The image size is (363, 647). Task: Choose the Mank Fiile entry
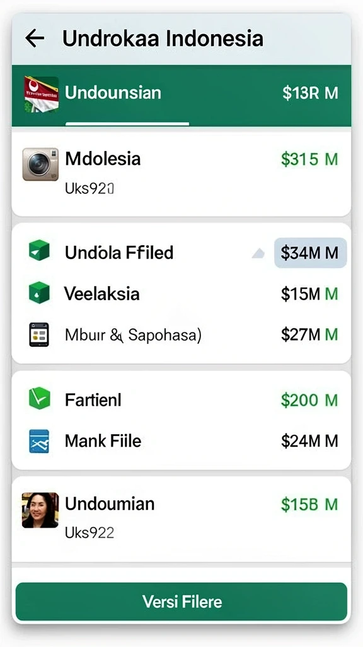point(181,441)
